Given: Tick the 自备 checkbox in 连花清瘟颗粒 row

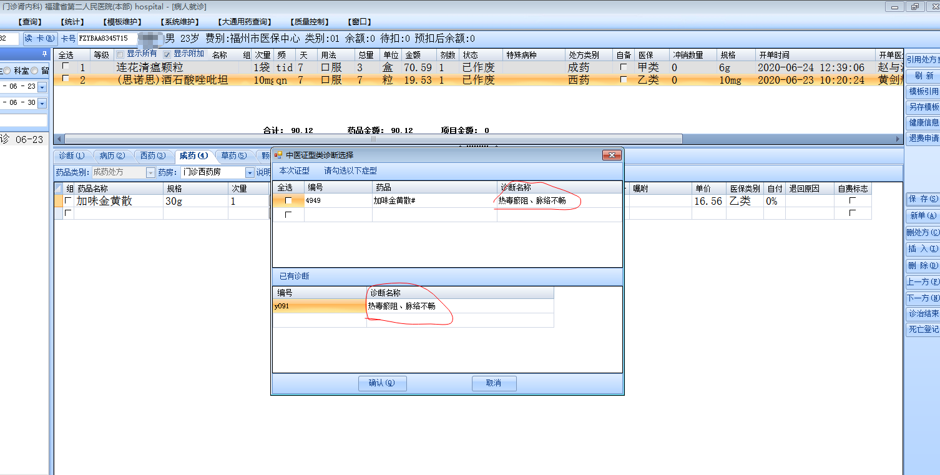Looking at the screenshot, I should pos(624,67).
